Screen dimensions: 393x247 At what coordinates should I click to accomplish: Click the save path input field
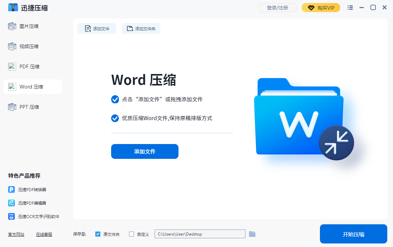tap(200, 234)
